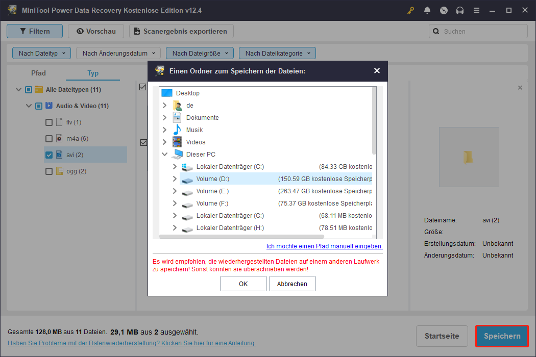The image size is (536, 357).
Task: Toggle the Audio & Video (11) checkbox
Action: point(39,106)
